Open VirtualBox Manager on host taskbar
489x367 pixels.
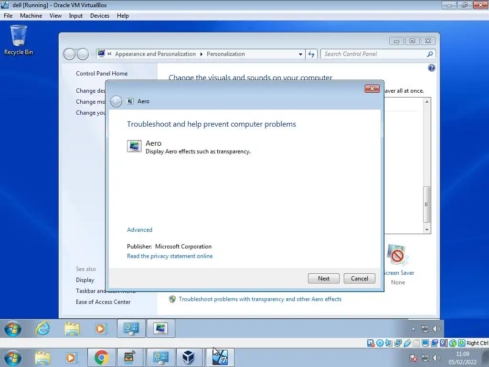(189, 357)
